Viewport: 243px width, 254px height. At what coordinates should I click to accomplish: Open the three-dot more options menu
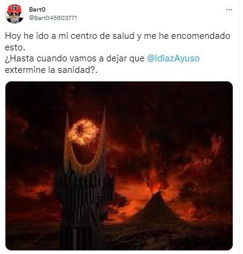pos(229,10)
